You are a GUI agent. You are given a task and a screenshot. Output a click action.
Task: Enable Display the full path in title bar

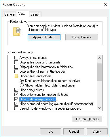(x=16, y=72)
